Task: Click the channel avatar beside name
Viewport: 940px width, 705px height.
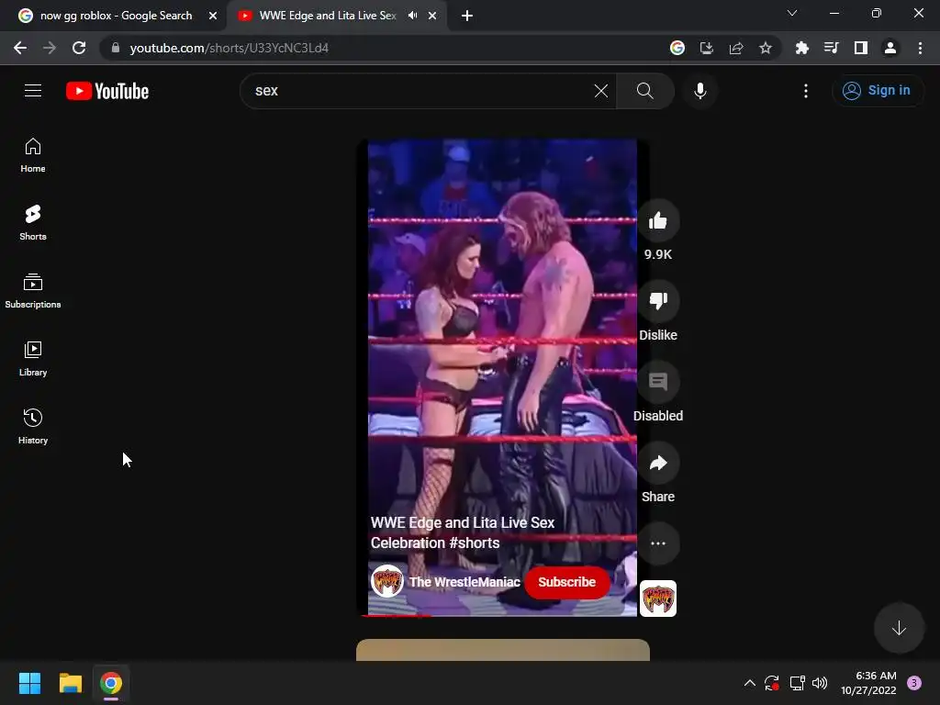Action: pyautogui.click(x=386, y=581)
